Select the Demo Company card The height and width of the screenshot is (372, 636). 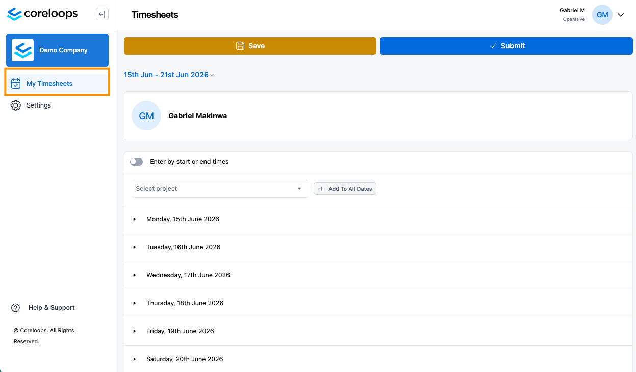[57, 50]
